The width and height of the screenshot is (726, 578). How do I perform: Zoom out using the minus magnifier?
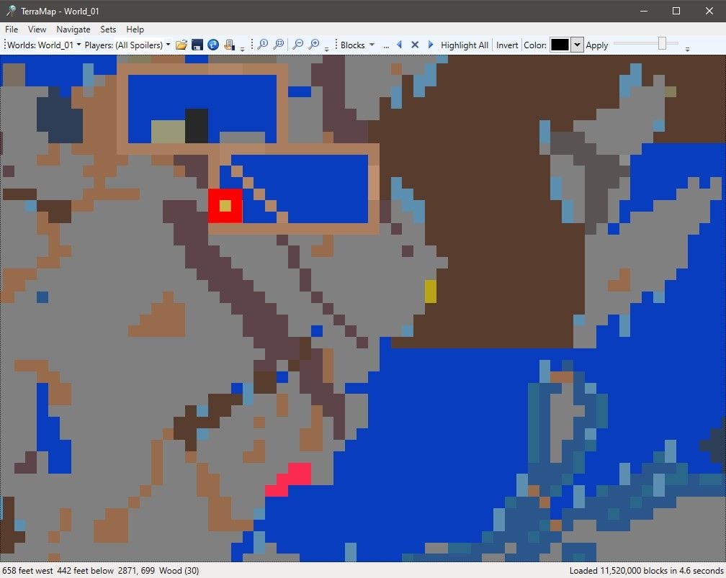[299, 45]
